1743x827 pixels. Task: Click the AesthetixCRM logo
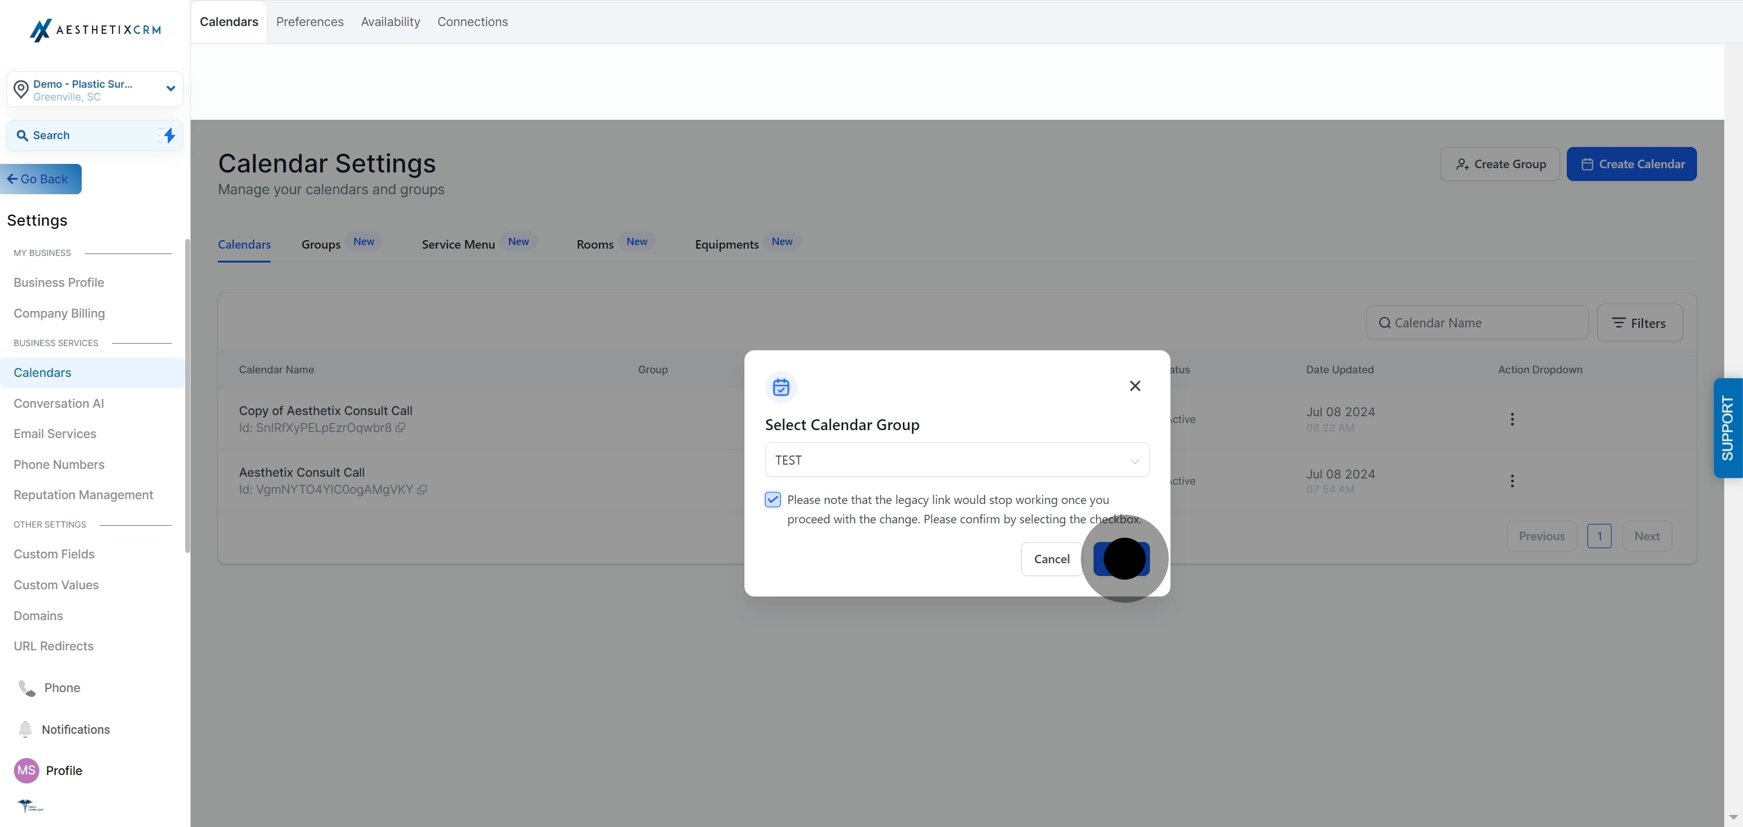(x=96, y=30)
